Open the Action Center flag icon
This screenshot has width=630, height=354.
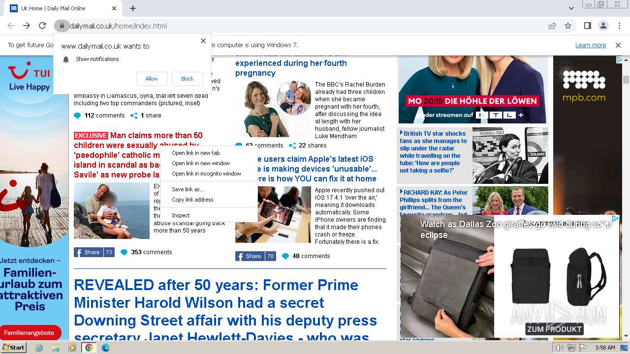click(583, 348)
